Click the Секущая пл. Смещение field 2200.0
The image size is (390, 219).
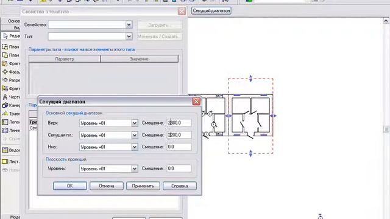pyautogui.click(x=179, y=135)
